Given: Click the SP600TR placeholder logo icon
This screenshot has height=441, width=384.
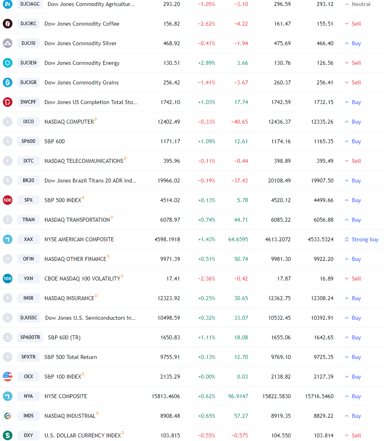Looking at the screenshot, I should (8, 337).
